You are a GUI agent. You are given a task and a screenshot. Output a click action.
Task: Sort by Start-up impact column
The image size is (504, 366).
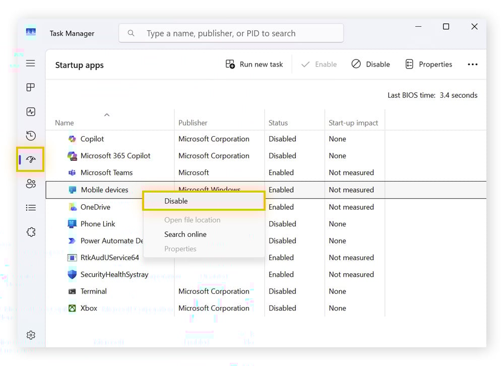click(x=353, y=123)
